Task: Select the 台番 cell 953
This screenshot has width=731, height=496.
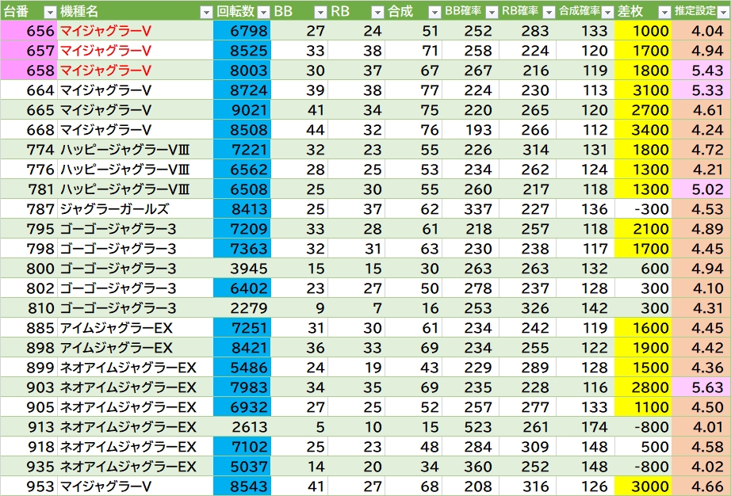Action: (29, 486)
